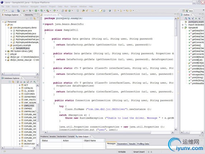Select the Profiling Data tab
Image resolution: width=205 pixels, height=154 pixels.
[x=143, y=144]
